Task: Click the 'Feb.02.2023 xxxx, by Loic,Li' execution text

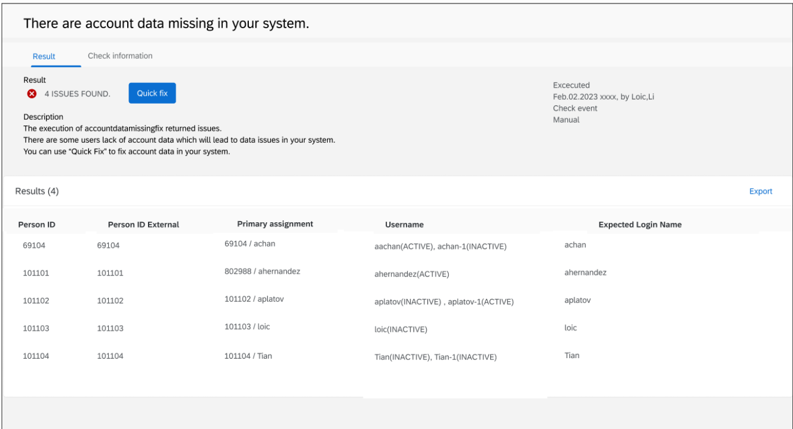Action: [604, 97]
